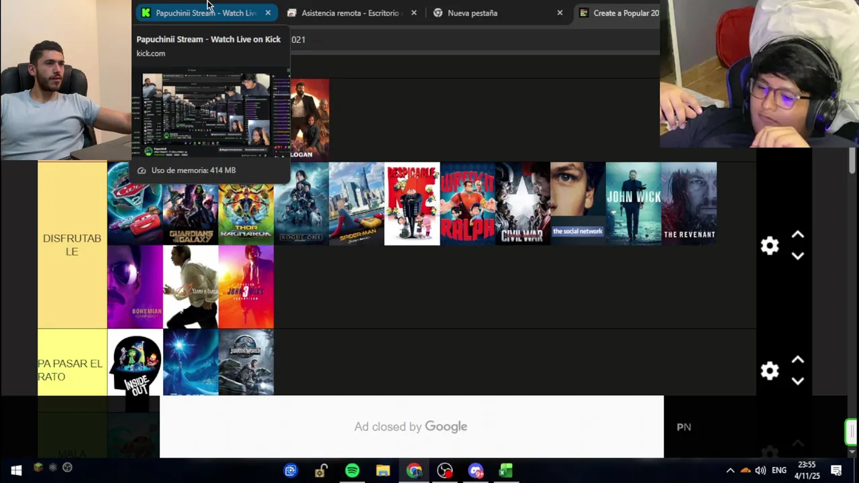Select the Civil War poster

523,204
